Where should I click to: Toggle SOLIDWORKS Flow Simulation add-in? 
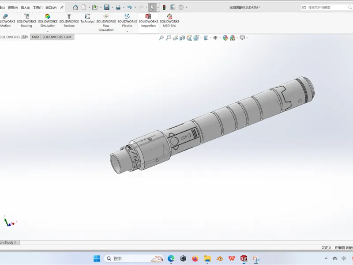coord(106,23)
